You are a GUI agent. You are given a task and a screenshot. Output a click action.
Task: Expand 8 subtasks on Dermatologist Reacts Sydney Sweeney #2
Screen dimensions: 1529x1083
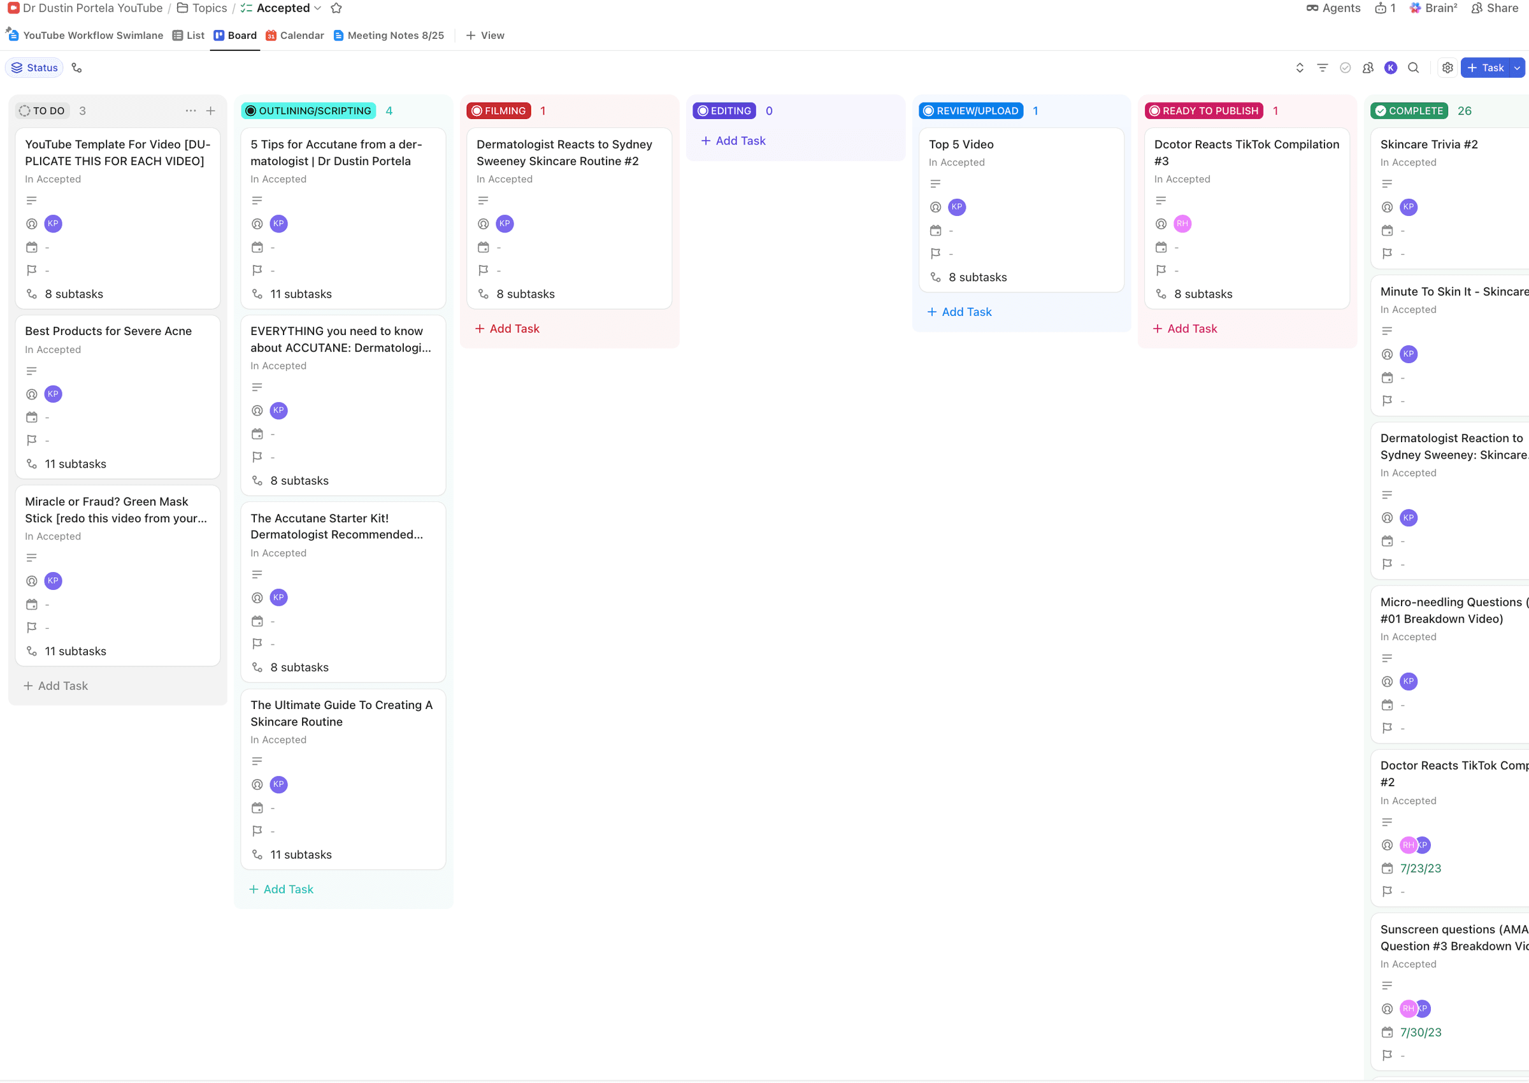pyautogui.click(x=516, y=294)
